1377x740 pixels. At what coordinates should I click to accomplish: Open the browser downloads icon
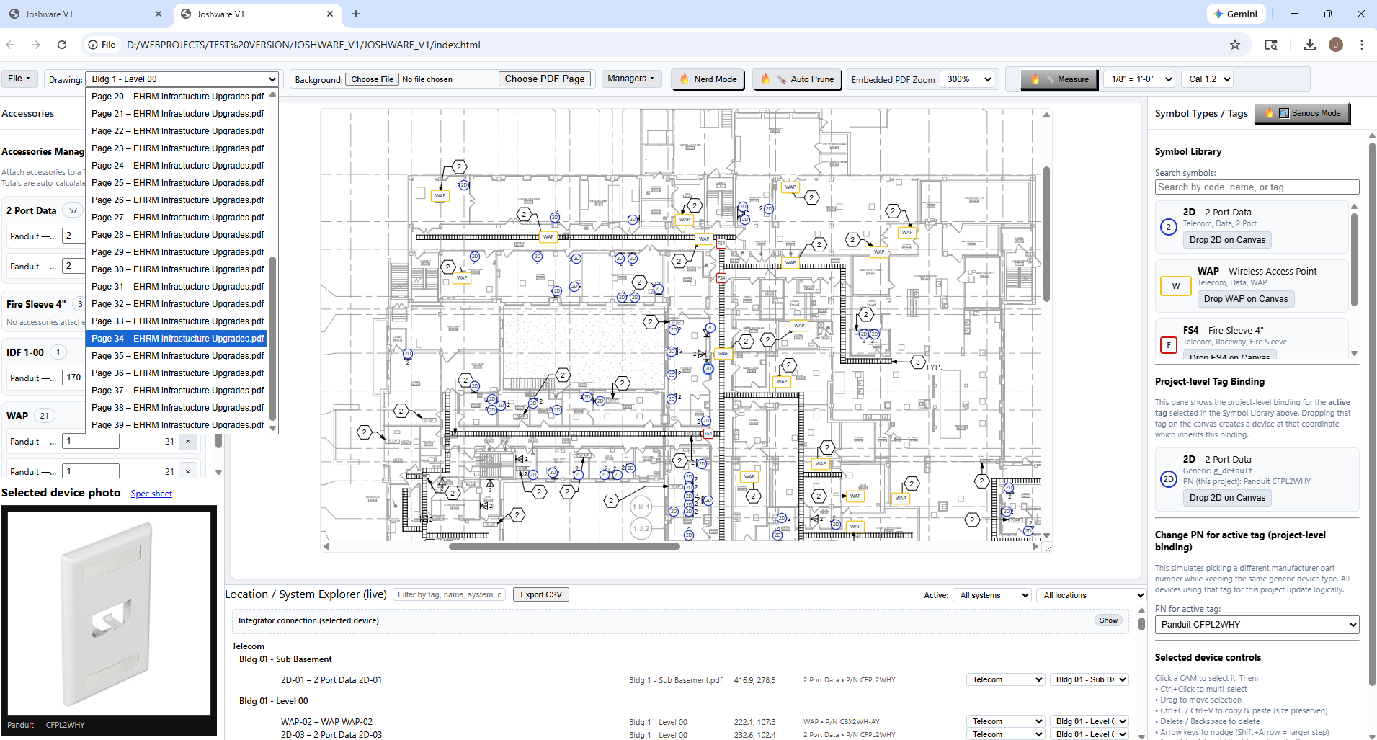click(1309, 45)
